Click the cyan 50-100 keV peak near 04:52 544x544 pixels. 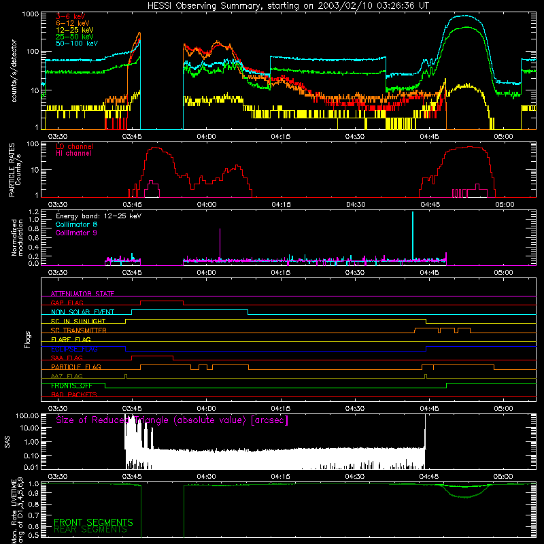coord(466,16)
